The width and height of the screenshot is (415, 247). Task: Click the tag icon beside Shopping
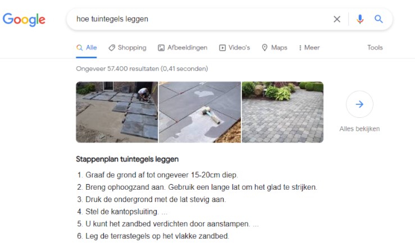(x=112, y=48)
